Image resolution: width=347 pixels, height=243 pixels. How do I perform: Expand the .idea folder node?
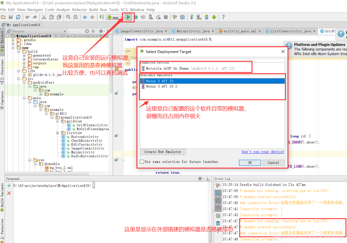(x=13, y=44)
